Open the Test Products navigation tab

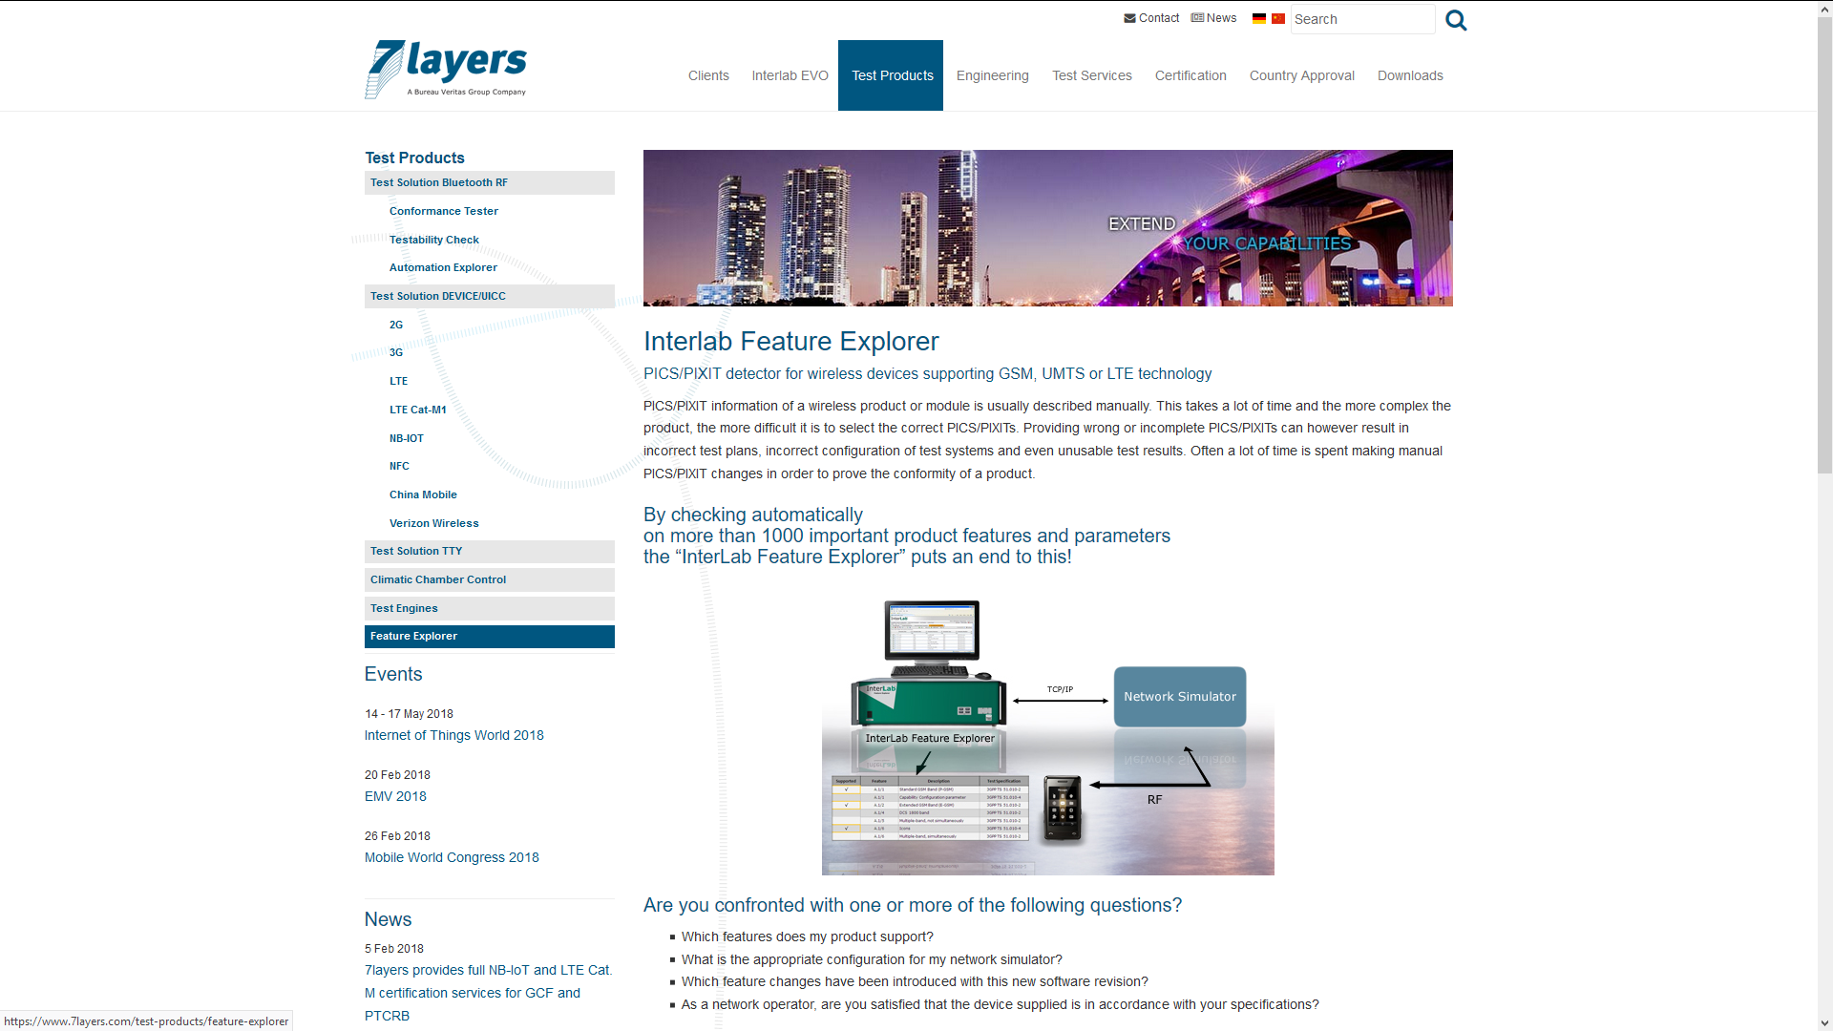coord(892,75)
